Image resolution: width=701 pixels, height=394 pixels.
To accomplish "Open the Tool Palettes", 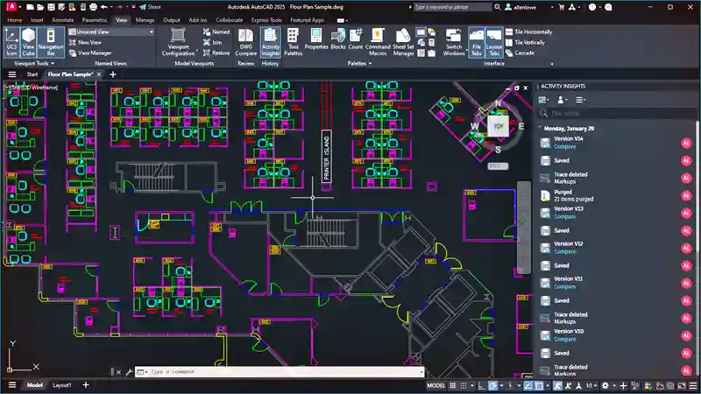I will tap(294, 41).
